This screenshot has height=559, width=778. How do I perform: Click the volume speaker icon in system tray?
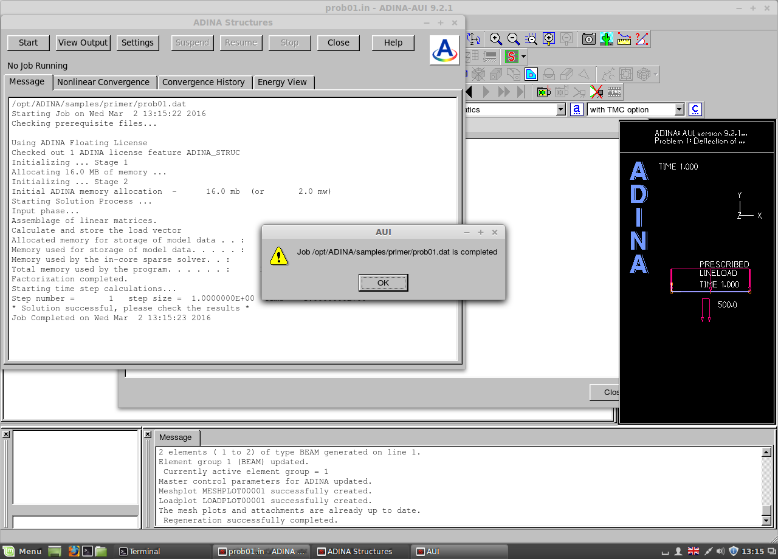point(721,551)
